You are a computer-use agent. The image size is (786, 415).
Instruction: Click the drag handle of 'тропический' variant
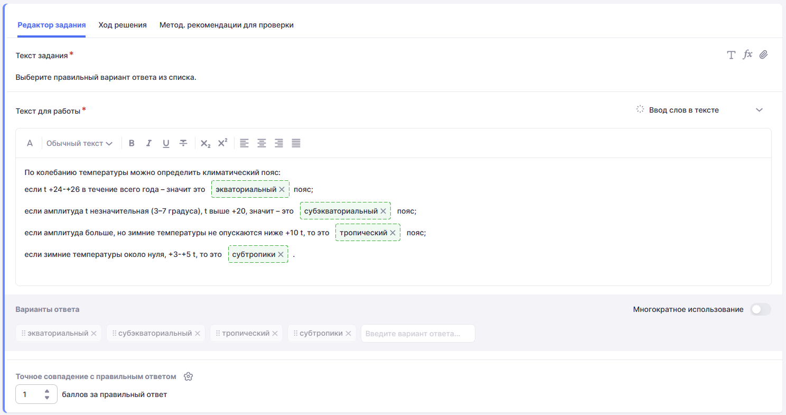218,334
